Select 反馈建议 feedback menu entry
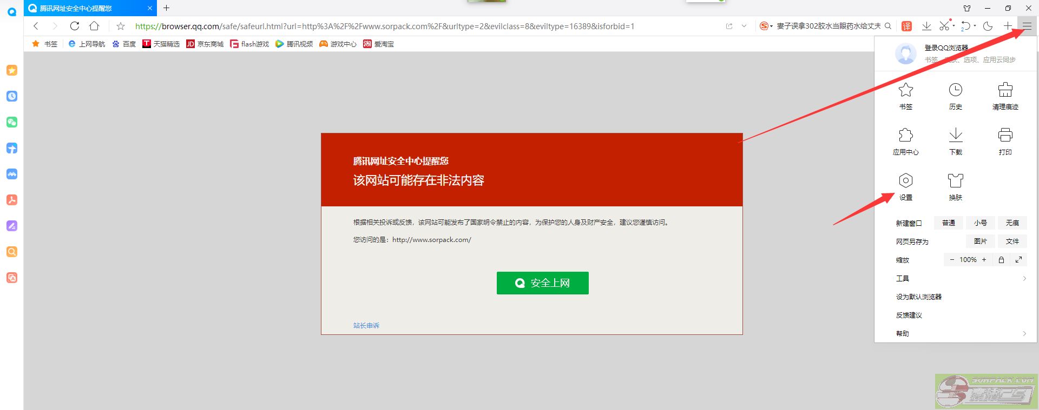Image resolution: width=1039 pixels, height=410 pixels. [909, 315]
